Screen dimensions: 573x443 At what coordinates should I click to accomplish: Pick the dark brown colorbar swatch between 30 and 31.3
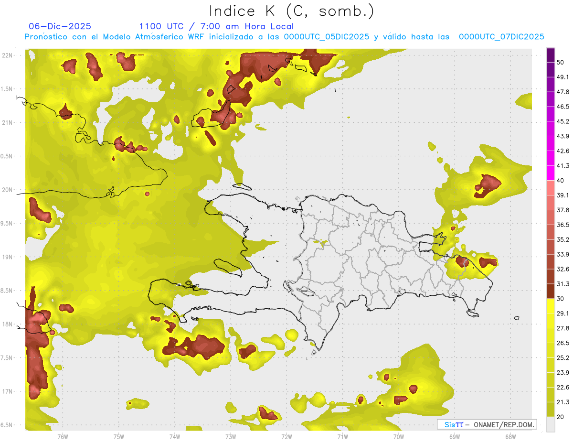[x=551, y=291]
